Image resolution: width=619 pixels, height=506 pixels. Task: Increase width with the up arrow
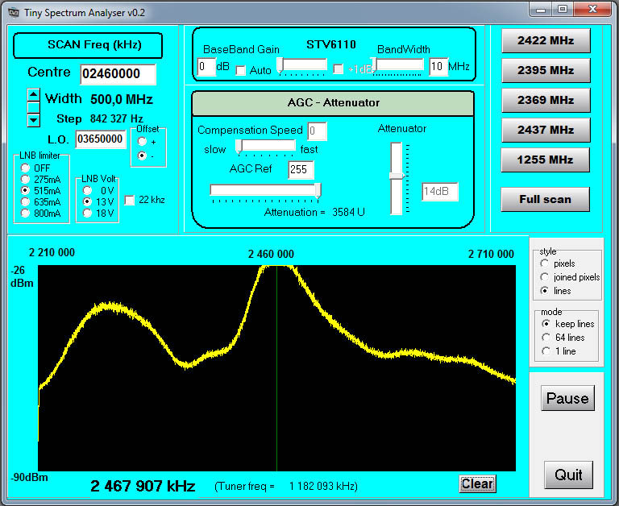[x=34, y=95]
